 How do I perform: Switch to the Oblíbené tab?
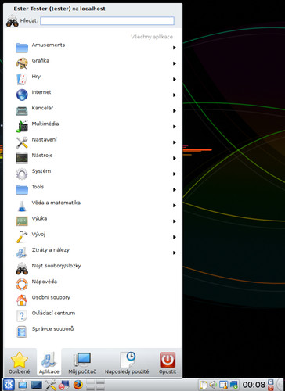click(20, 362)
